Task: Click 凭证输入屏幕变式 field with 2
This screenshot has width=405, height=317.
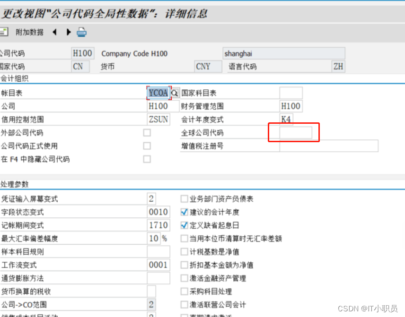Action: coord(151,198)
